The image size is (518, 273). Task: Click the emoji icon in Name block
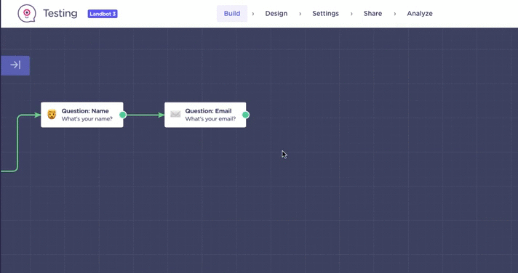click(52, 115)
